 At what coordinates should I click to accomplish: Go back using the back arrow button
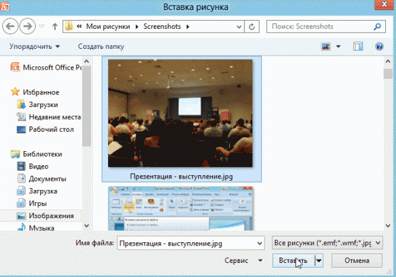[x=10, y=26]
